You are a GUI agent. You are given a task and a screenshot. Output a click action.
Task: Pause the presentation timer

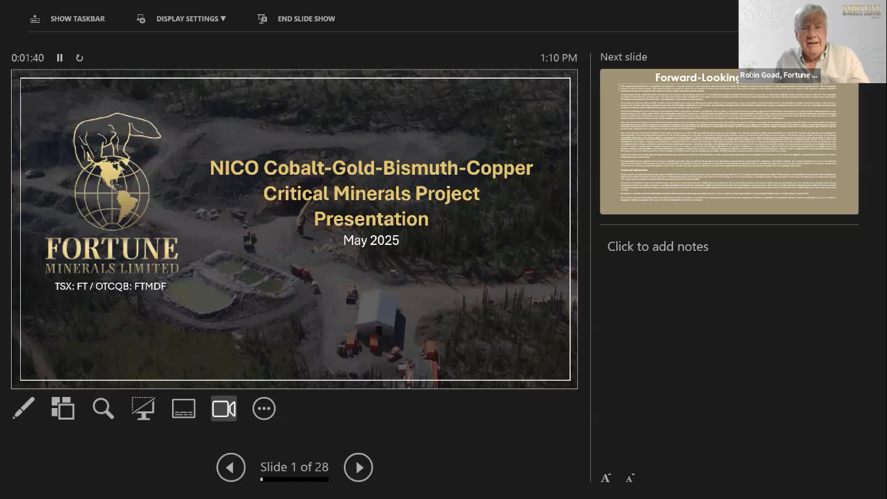(60, 58)
